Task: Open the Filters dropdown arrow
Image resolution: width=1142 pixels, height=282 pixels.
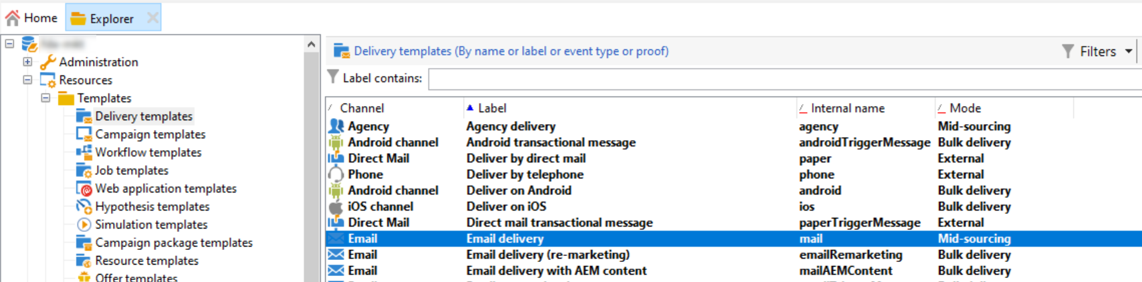Action: click(1129, 51)
